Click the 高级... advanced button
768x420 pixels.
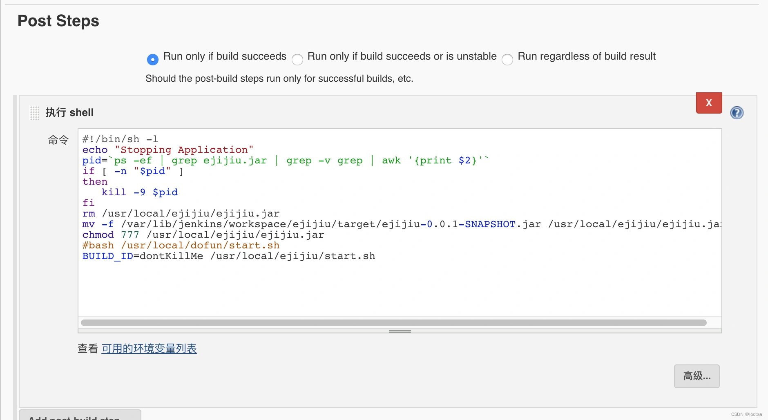tap(697, 376)
